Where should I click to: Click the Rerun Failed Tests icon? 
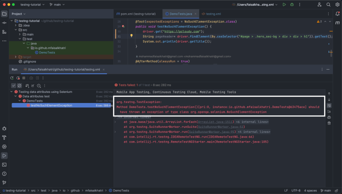19,78
